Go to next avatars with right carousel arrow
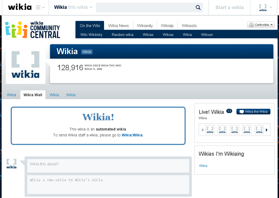This screenshot has width=279, height=198. pos(266,130)
